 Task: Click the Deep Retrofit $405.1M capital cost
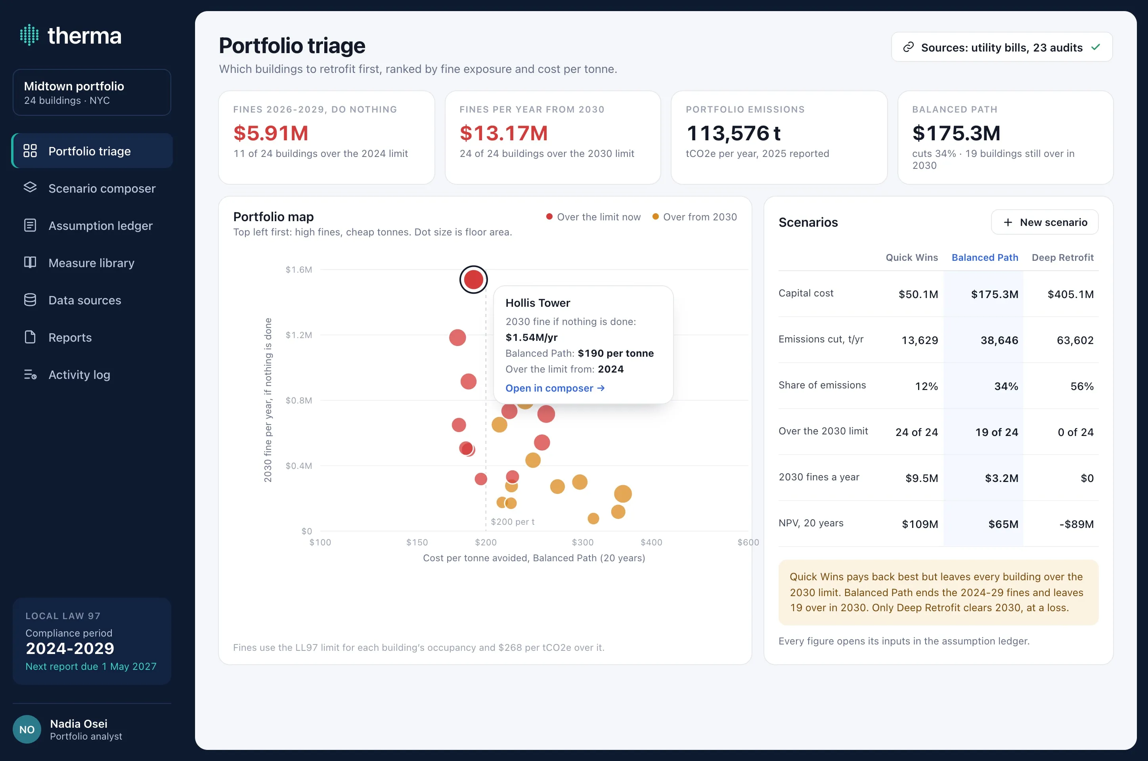(1070, 294)
